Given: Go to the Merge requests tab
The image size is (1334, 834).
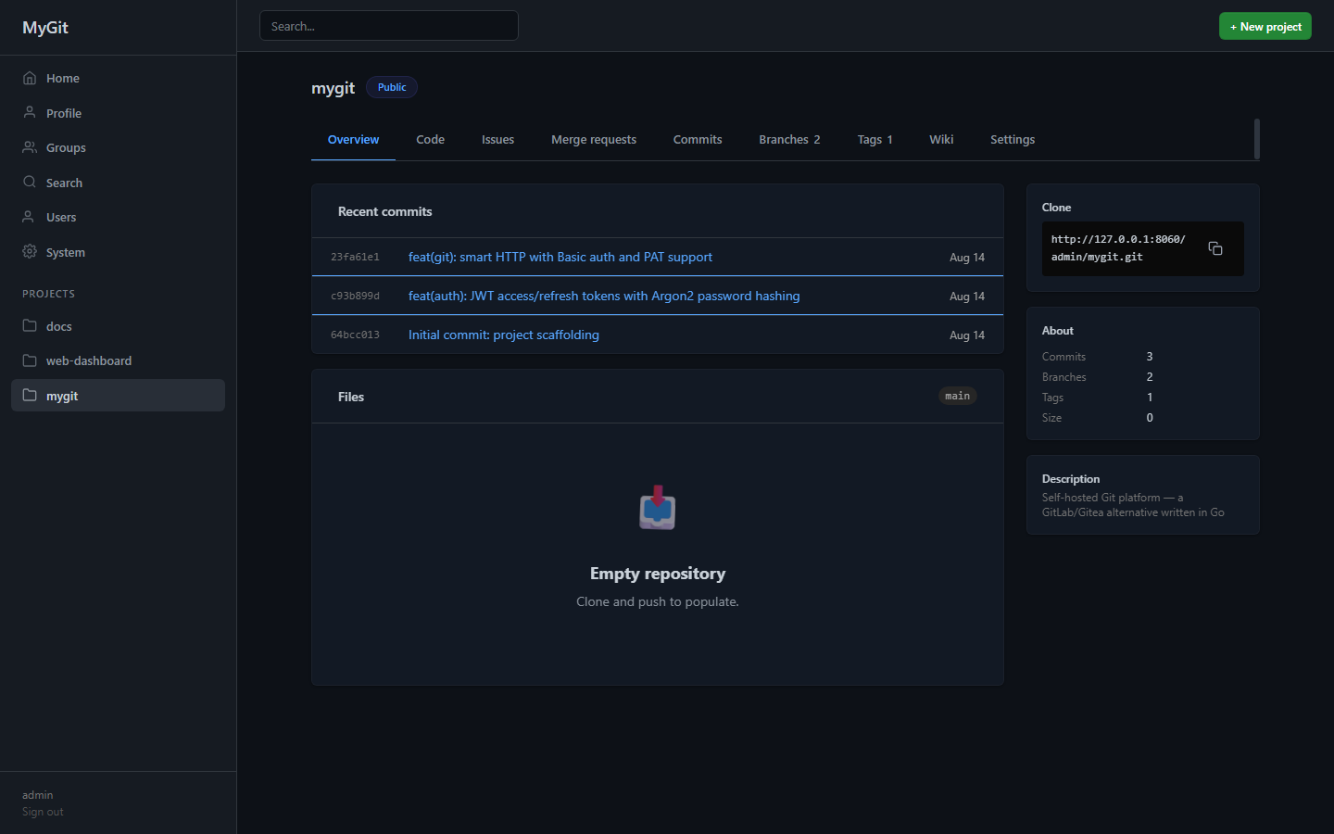Looking at the screenshot, I should coord(594,140).
